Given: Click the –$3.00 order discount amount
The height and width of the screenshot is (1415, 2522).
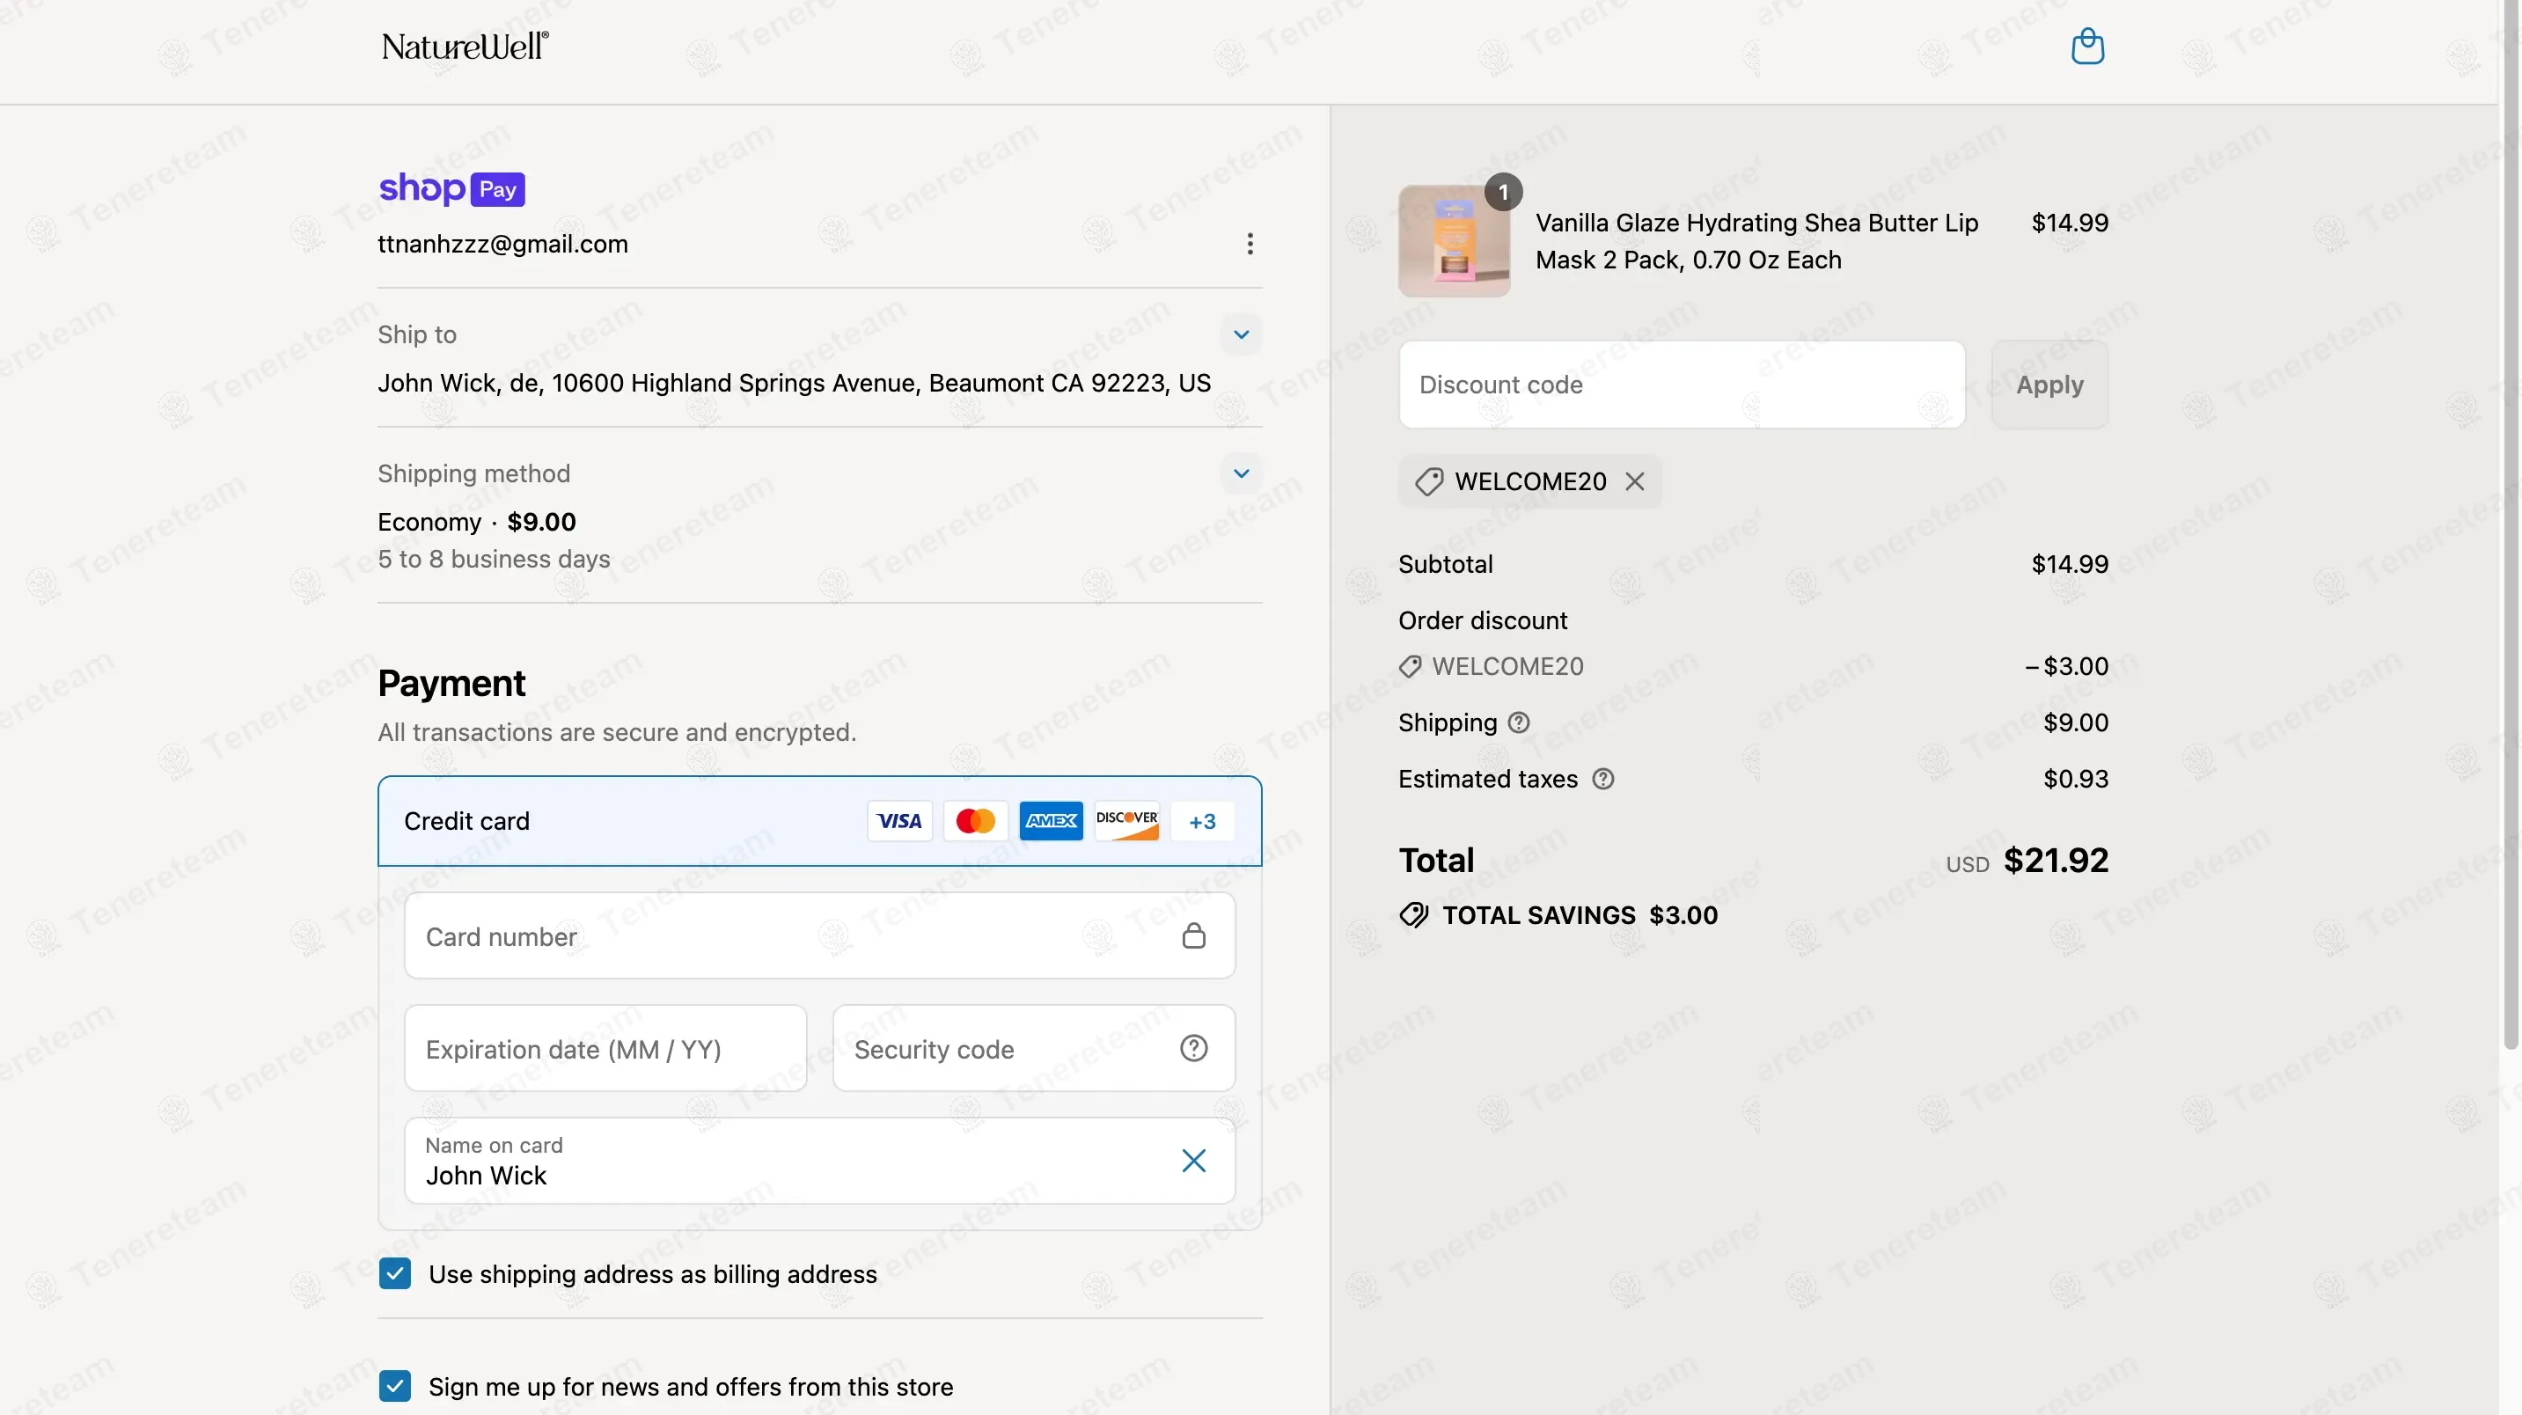Looking at the screenshot, I should (x=2067, y=666).
